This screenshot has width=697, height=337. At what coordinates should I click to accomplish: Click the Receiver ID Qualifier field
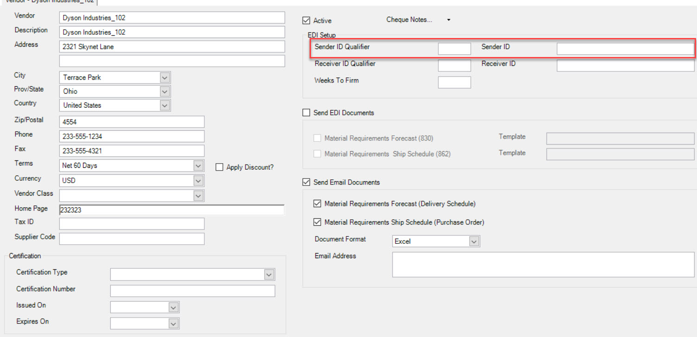click(455, 65)
